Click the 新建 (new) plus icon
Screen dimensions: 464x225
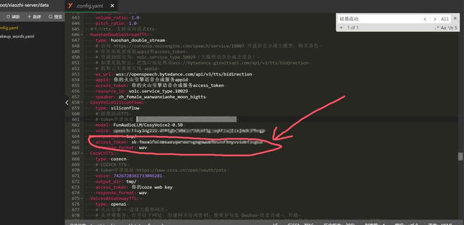pos(29,16)
